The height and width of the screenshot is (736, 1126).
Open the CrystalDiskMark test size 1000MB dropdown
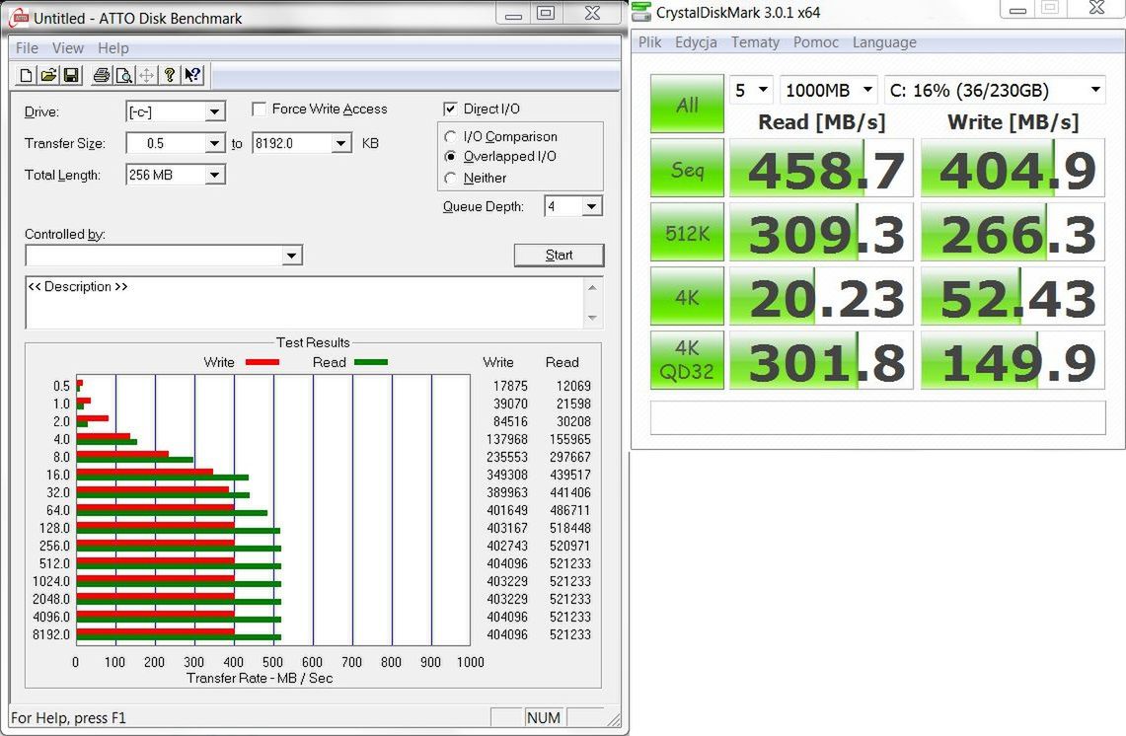click(829, 90)
